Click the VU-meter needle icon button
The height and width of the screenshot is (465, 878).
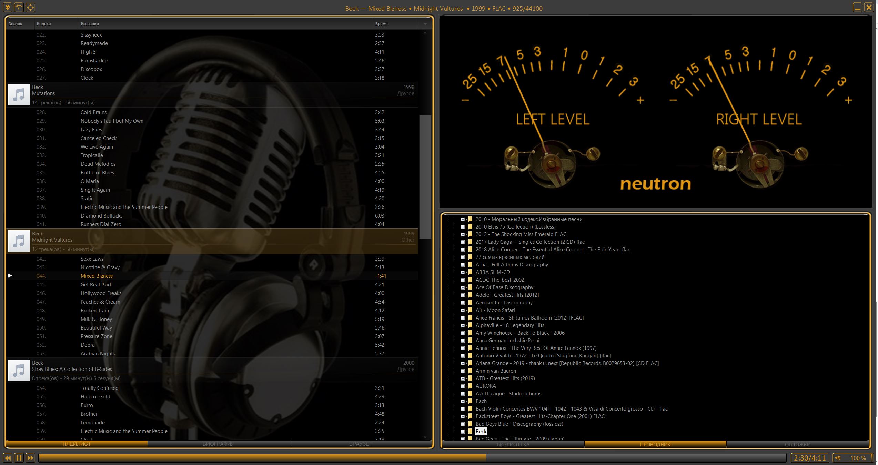point(19,7)
